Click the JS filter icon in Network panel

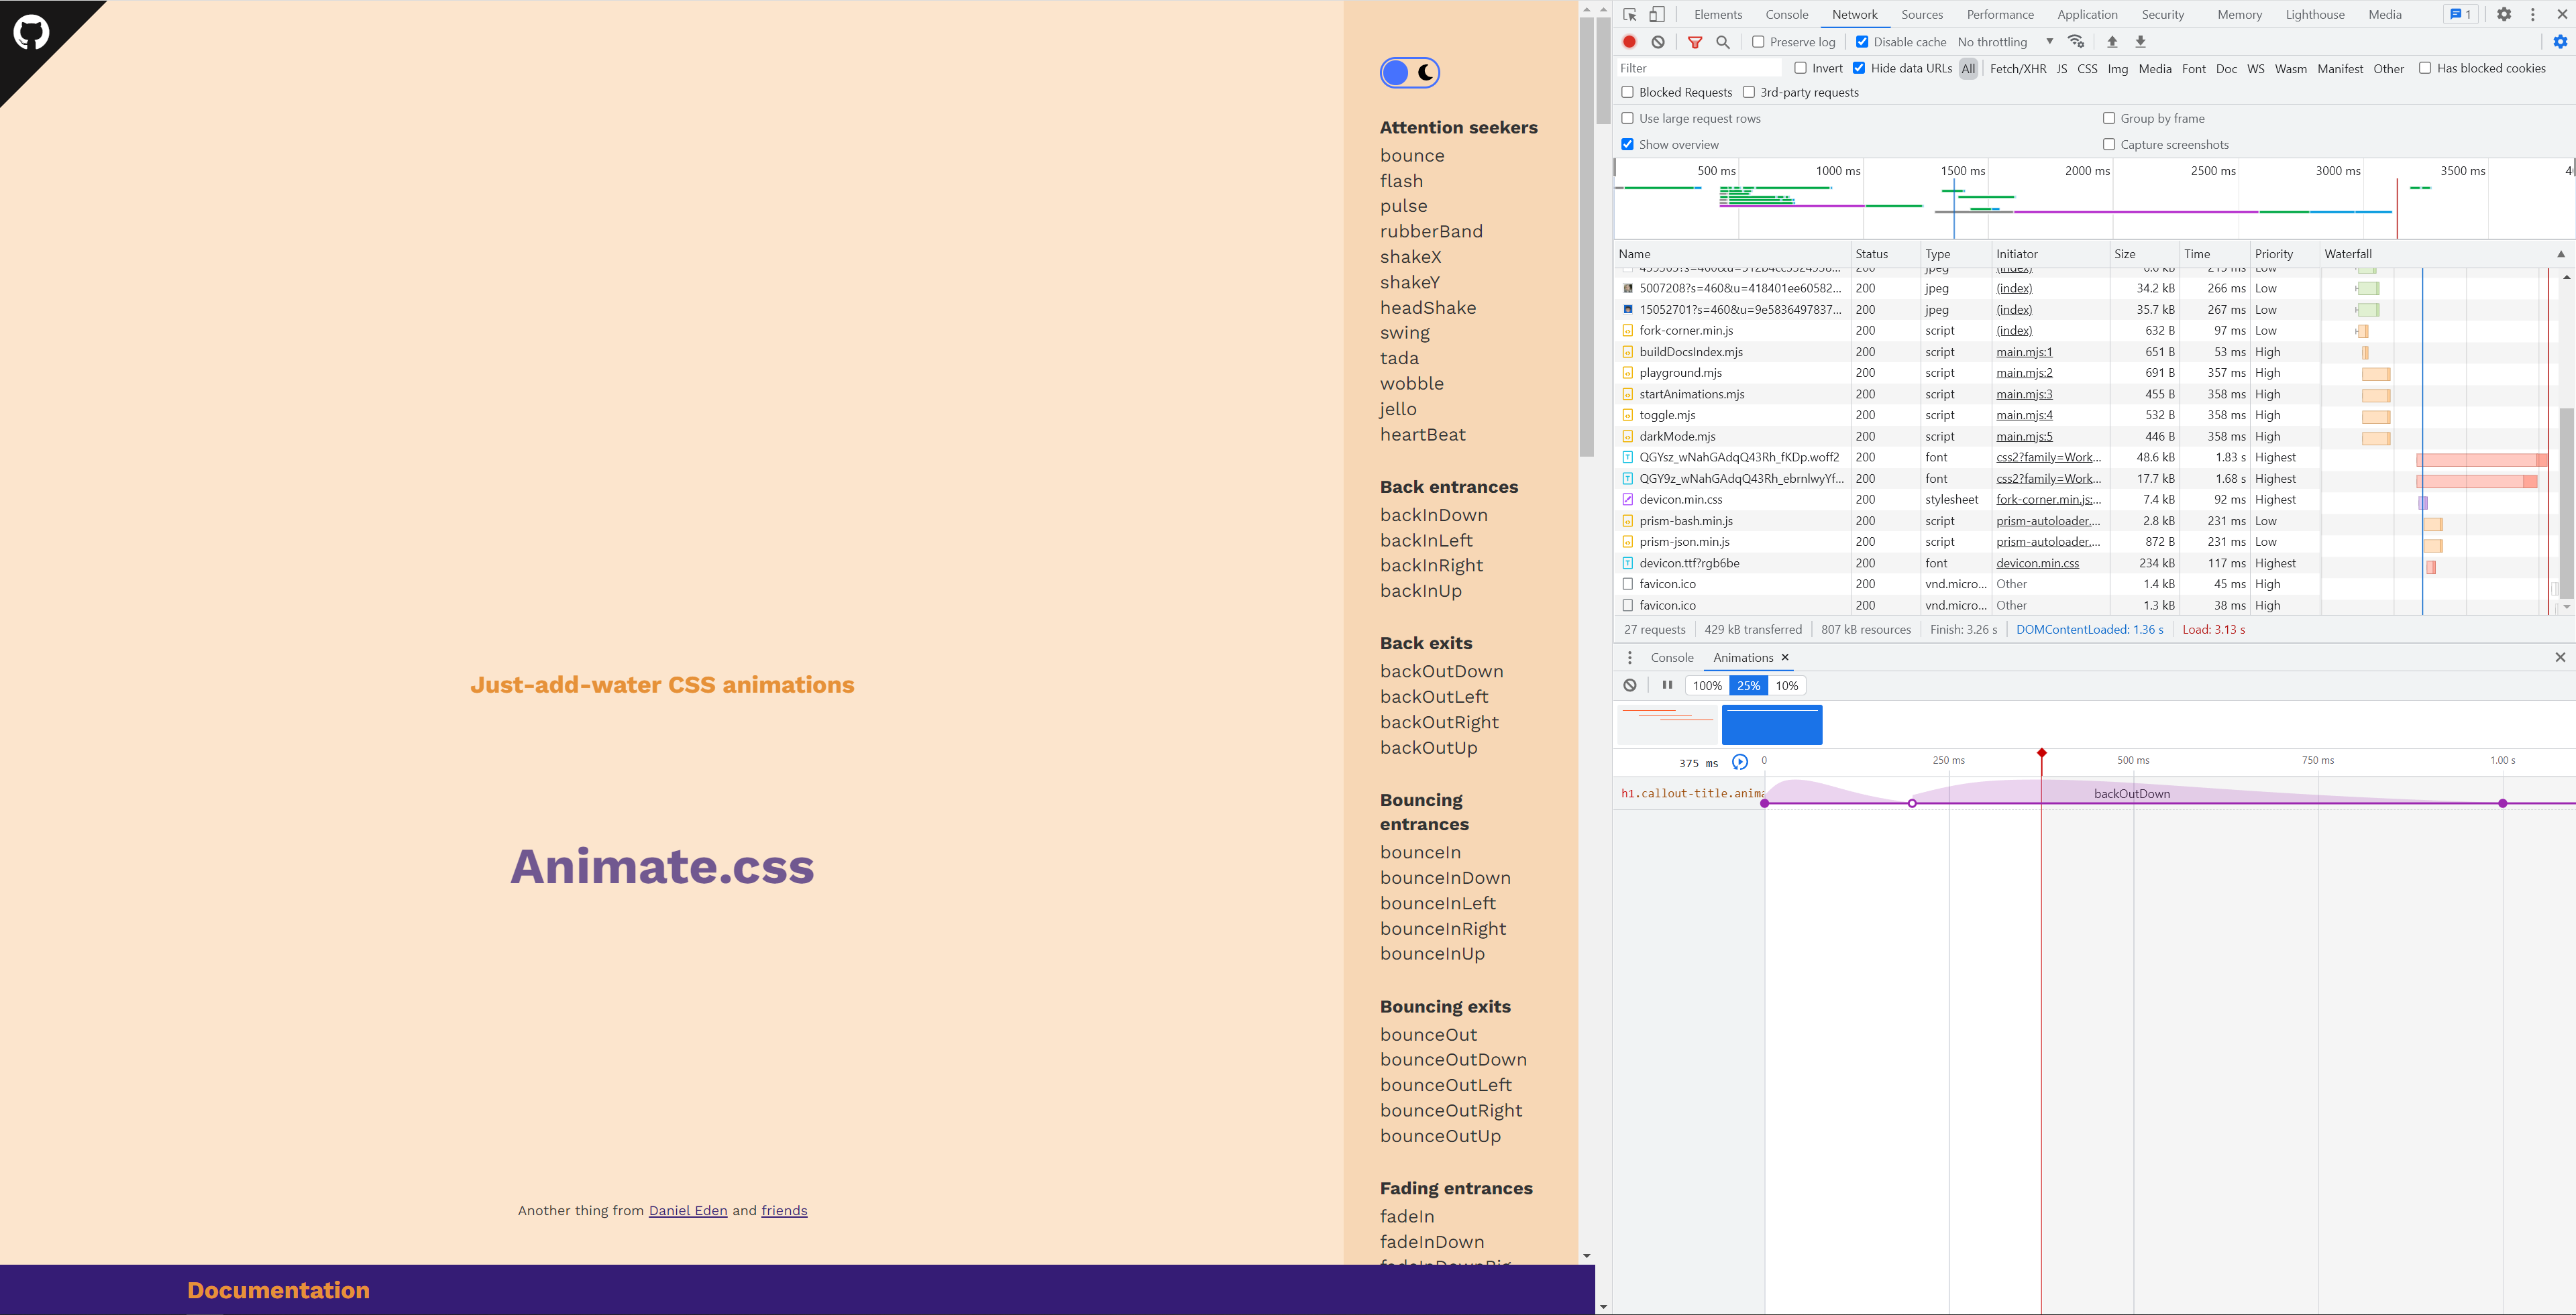pos(2061,67)
